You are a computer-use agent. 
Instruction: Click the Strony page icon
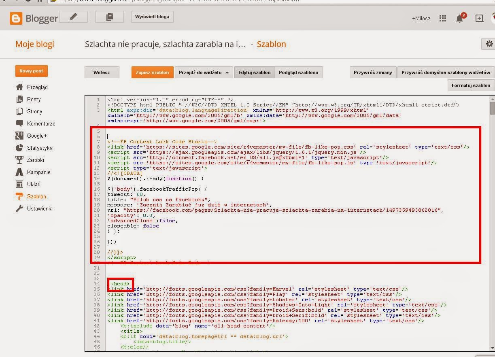click(x=19, y=111)
